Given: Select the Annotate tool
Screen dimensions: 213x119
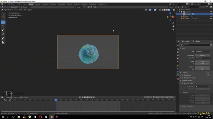Looking at the screenshot, I should tap(3, 38).
